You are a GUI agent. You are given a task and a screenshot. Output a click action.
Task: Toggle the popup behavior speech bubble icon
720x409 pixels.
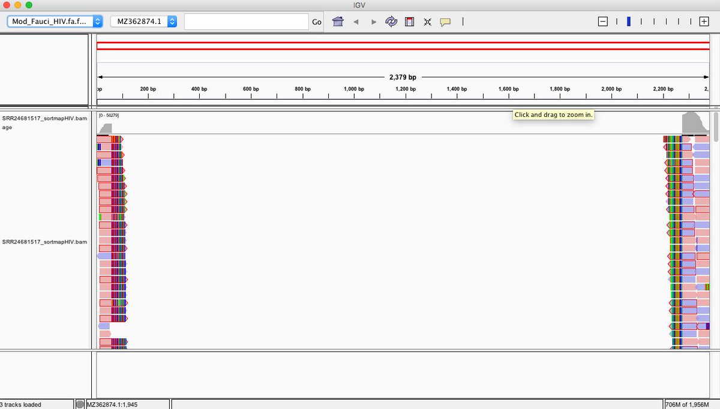coord(445,22)
